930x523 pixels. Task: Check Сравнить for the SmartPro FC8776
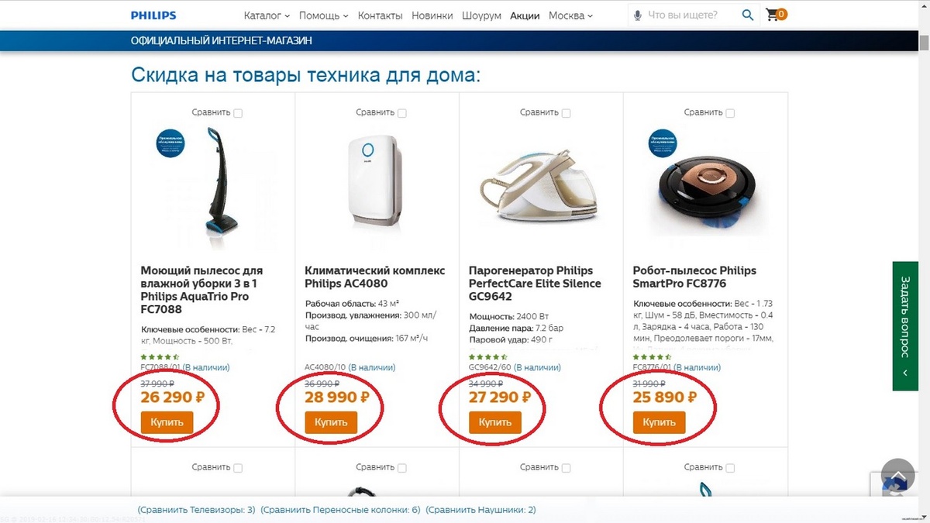[x=731, y=112]
